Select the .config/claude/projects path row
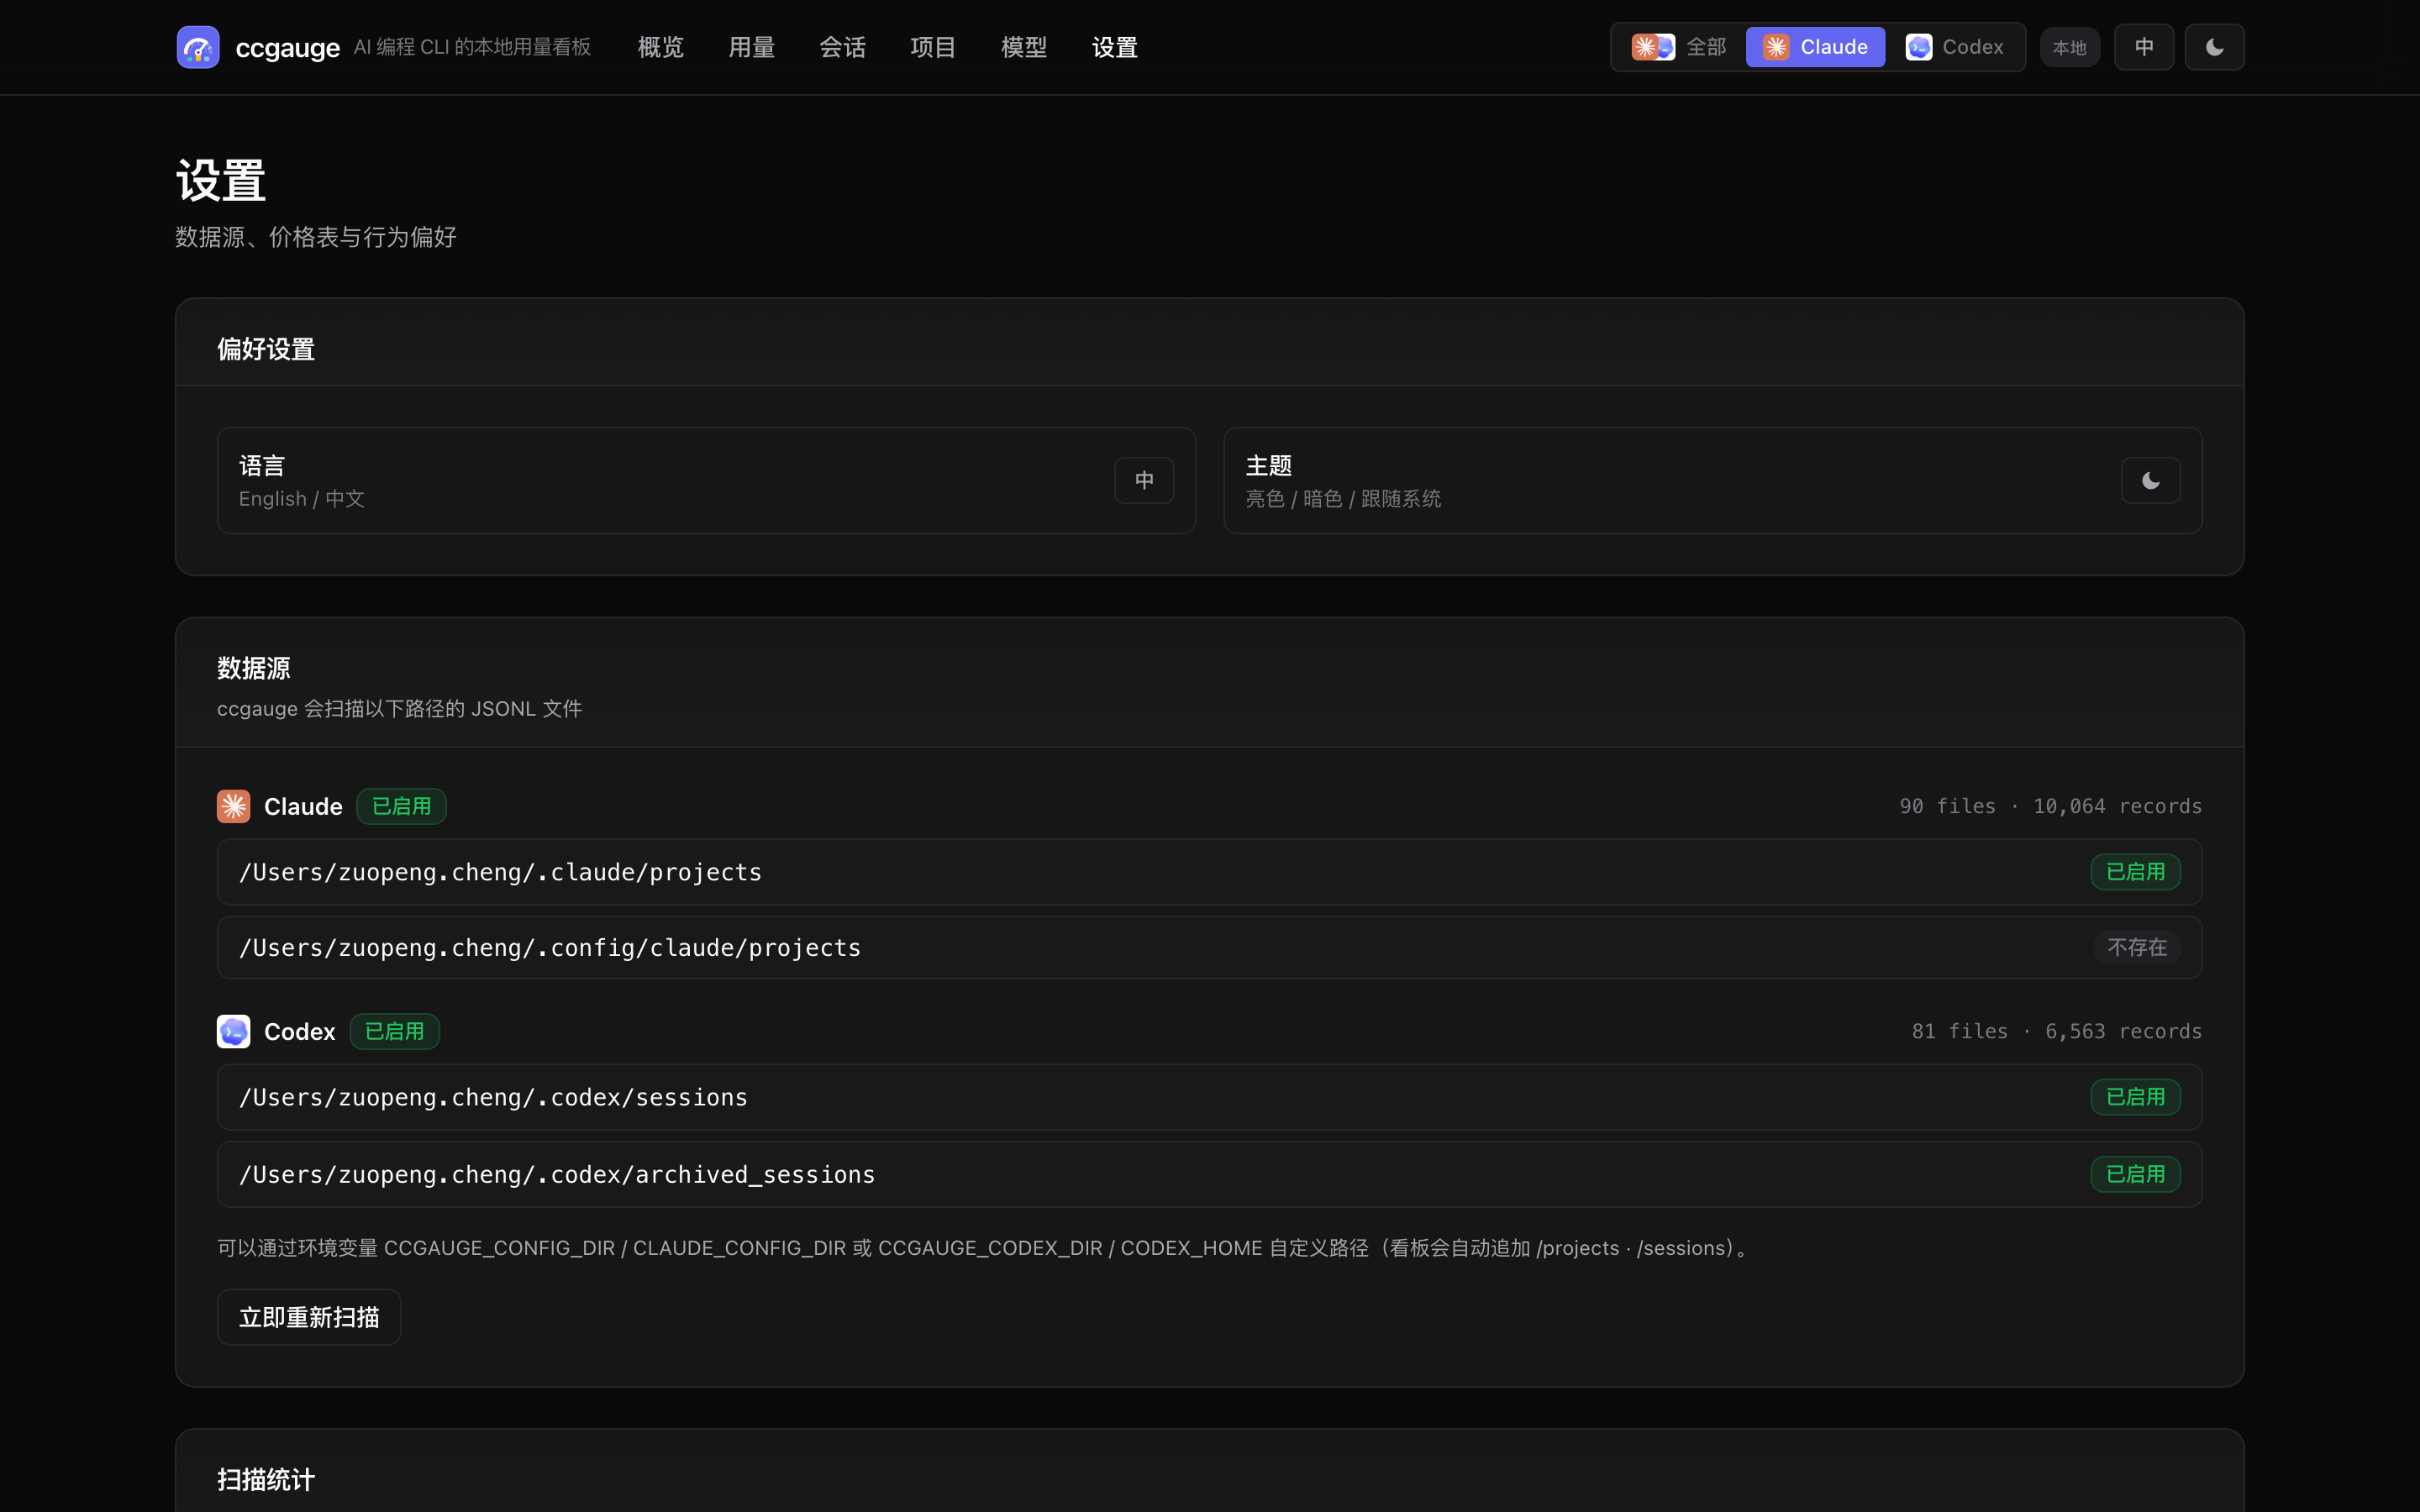The image size is (2420, 1512). click(x=1209, y=947)
